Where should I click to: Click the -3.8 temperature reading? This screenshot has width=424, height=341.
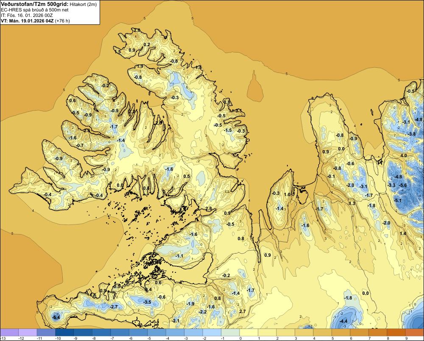[x=412, y=134]
